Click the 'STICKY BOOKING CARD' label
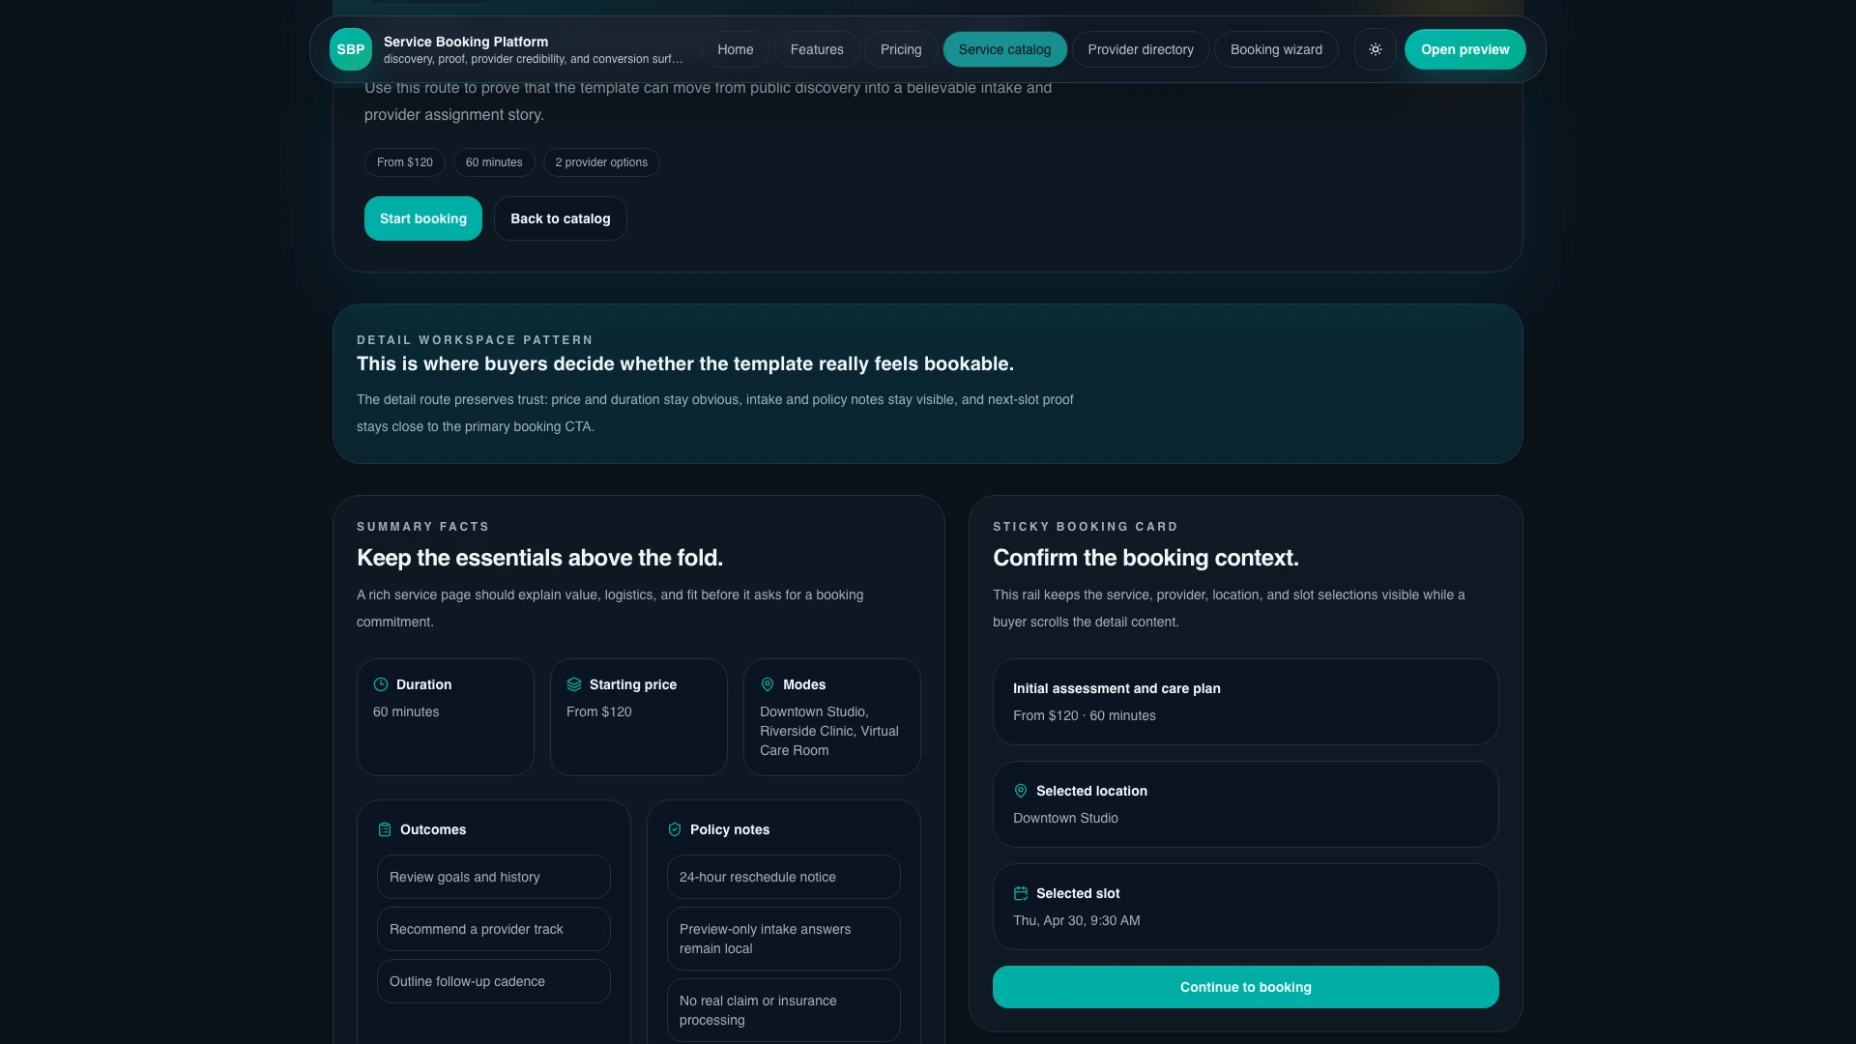Screen dimensions: 1856x1044 coord(1085,527)
